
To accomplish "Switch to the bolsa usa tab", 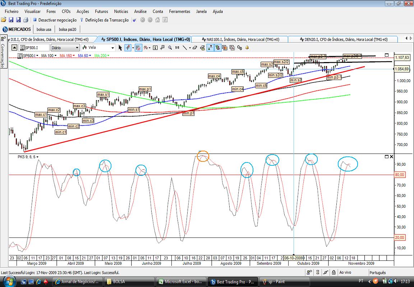I will [x=44, y=29].
